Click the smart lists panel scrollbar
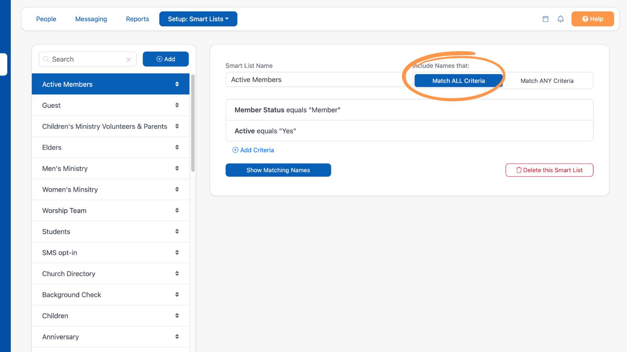 pos(193,123)
